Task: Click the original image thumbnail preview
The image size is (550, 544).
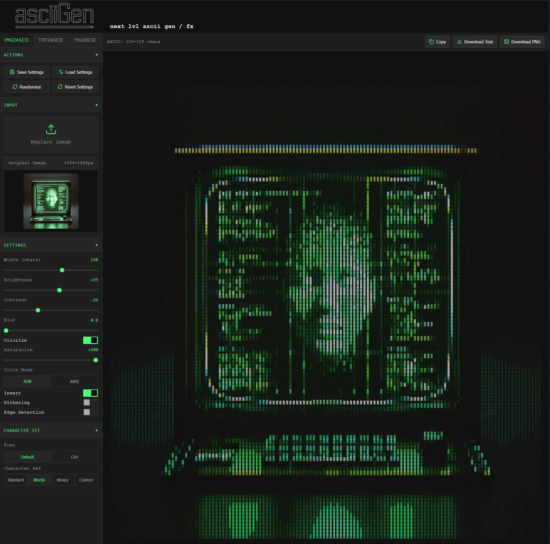Action: coord(51,201)
